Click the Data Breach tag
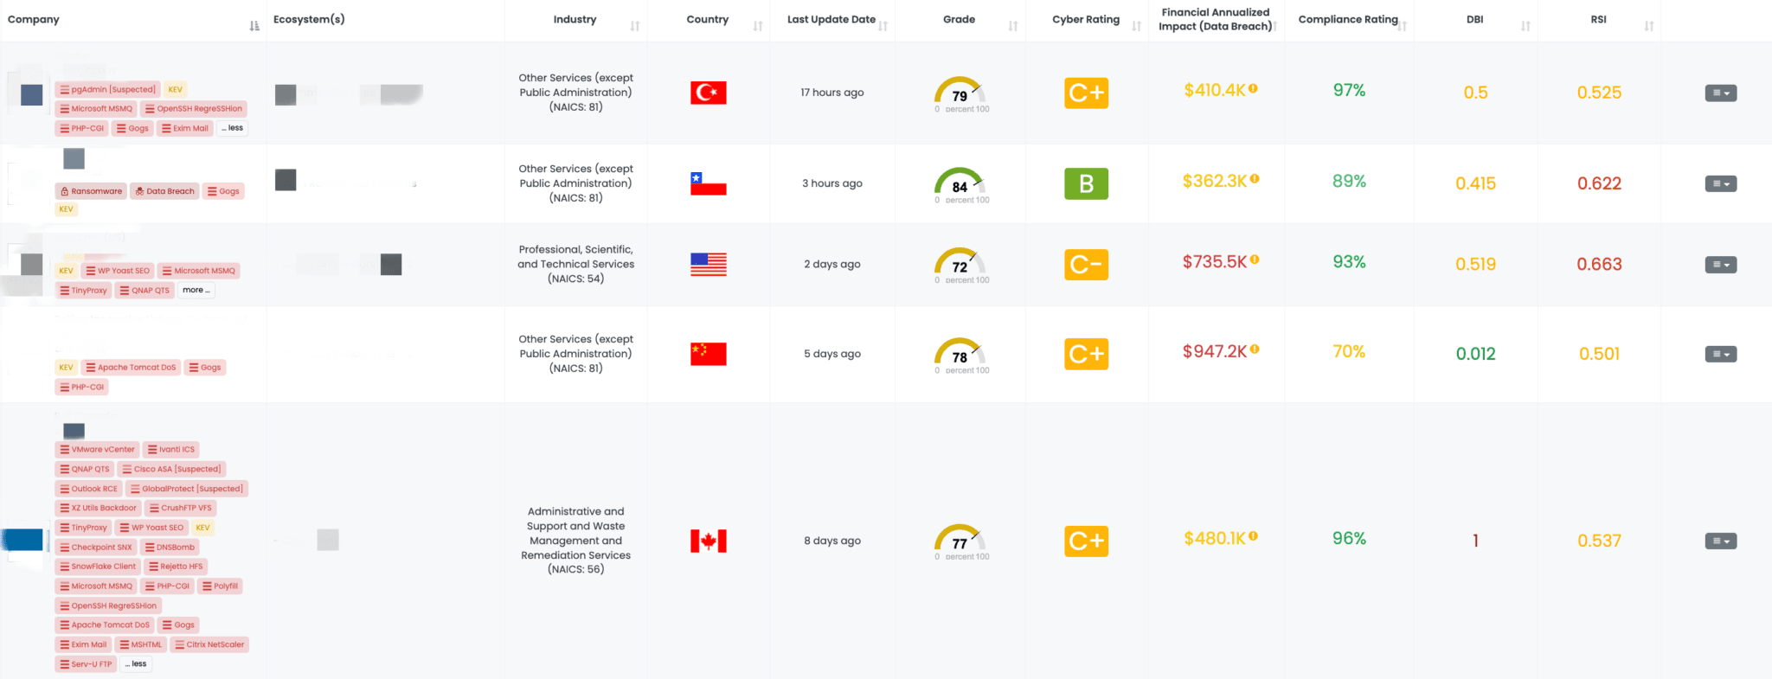 tap(164, 191)
